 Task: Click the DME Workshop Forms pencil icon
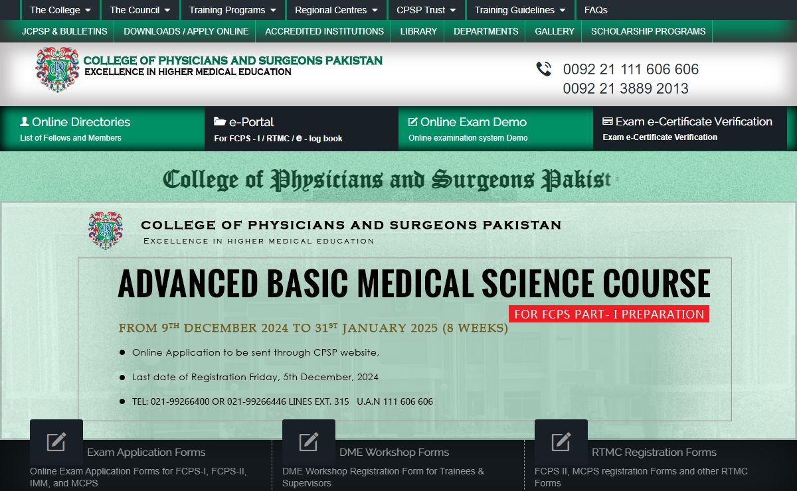point(309,442)
